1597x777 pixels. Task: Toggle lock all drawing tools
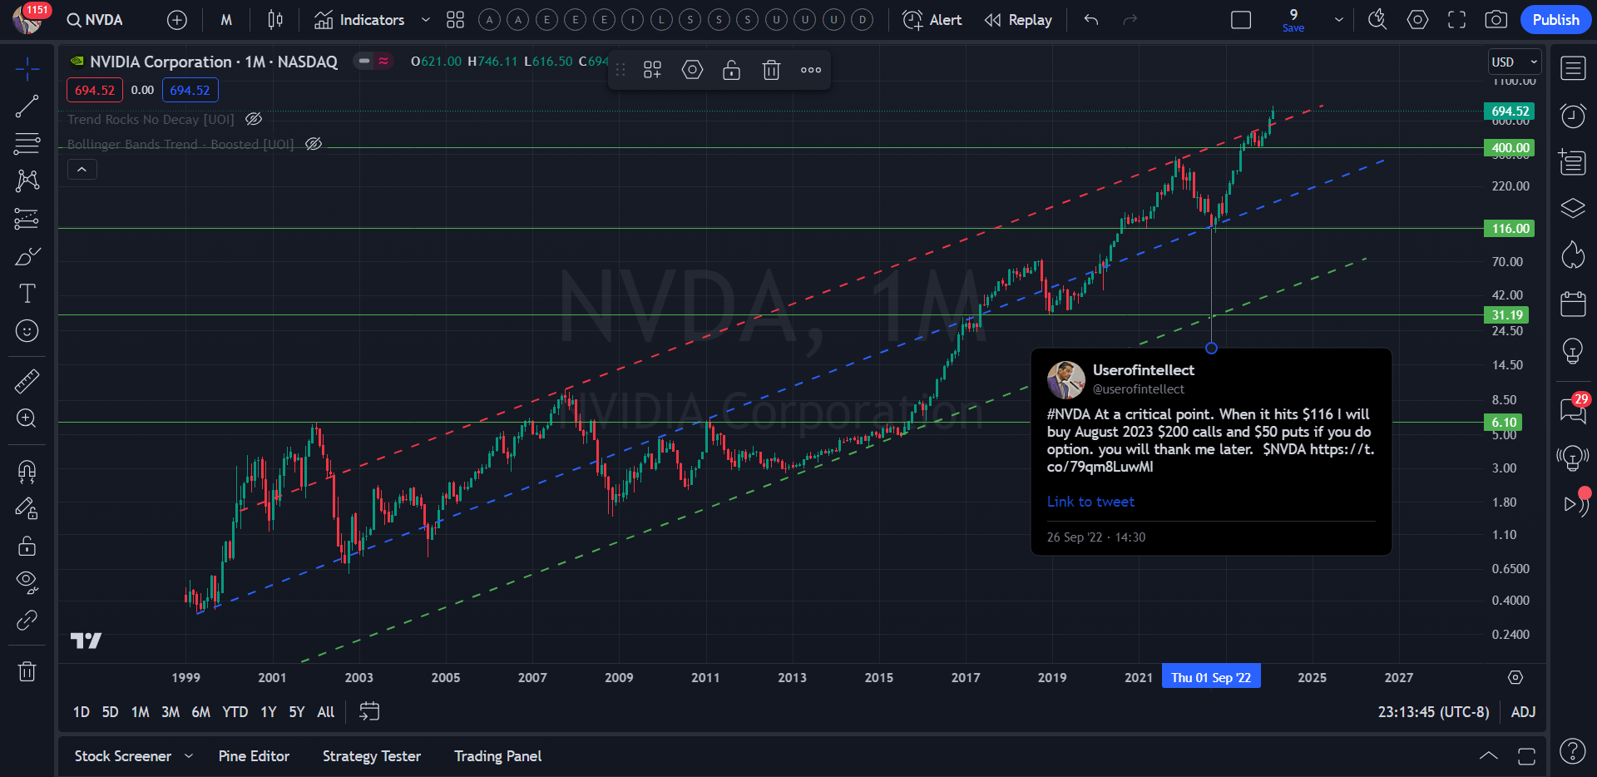[x=27, y=546]
